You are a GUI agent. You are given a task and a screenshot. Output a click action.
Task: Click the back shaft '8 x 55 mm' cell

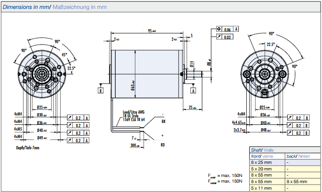coord(298,181)
